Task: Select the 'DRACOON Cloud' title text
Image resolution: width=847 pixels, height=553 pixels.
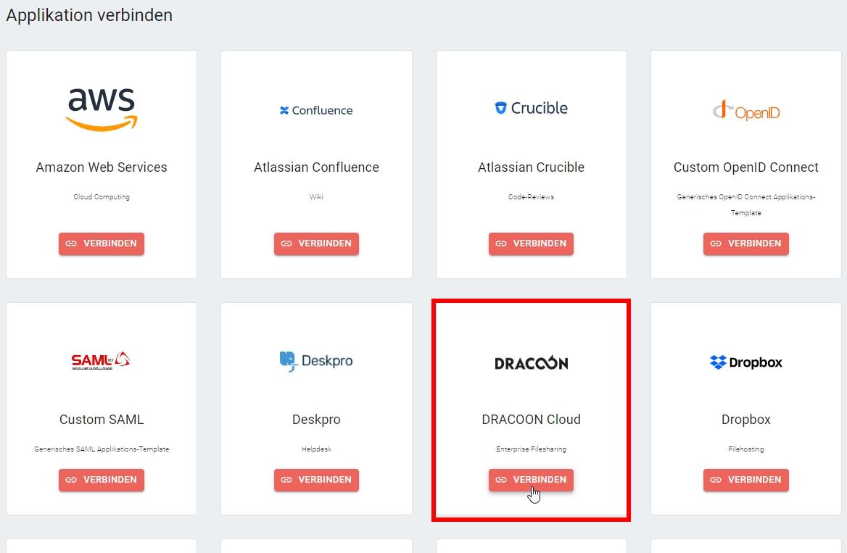Action: pos(531,420)
